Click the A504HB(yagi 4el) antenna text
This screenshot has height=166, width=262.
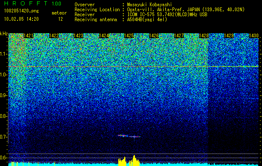pos(147,20)
